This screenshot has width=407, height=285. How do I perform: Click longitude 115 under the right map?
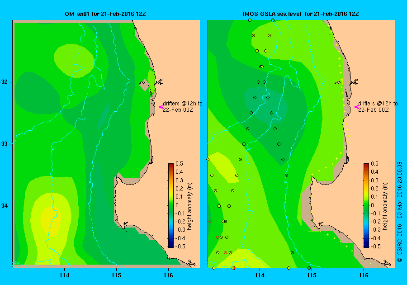coord(312,275)
